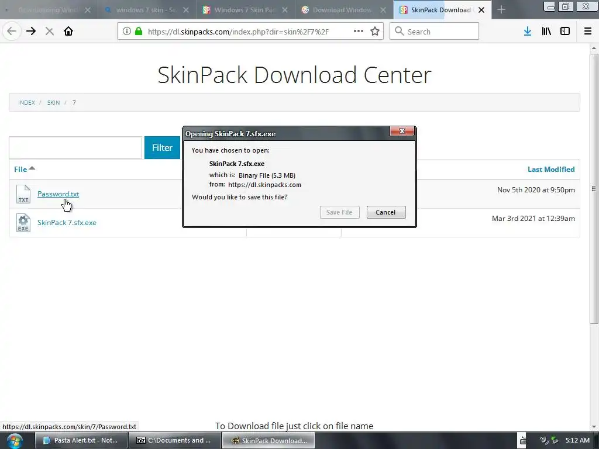599x449 pixels.
Task: Open the Library bookshelf icon
Action: (x=546, y=32)
